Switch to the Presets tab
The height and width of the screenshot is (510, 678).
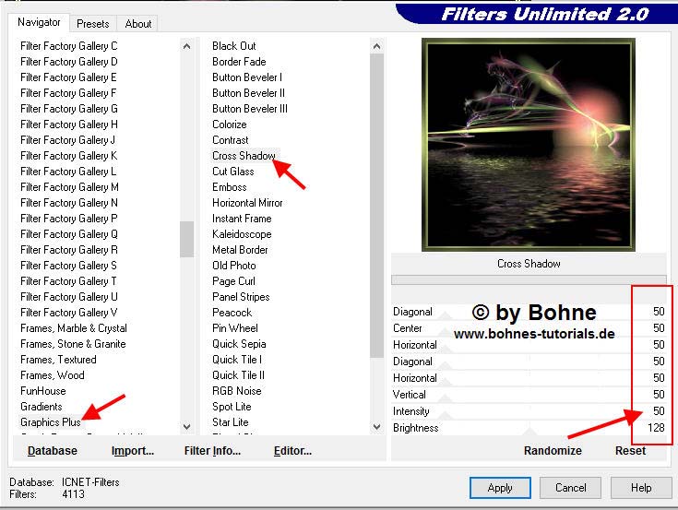coord(92,24)
